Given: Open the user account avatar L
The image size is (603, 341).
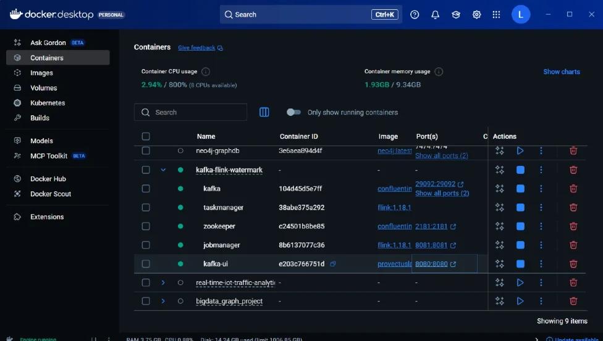Looking at the screenshot, I should (x=521, y=15).
